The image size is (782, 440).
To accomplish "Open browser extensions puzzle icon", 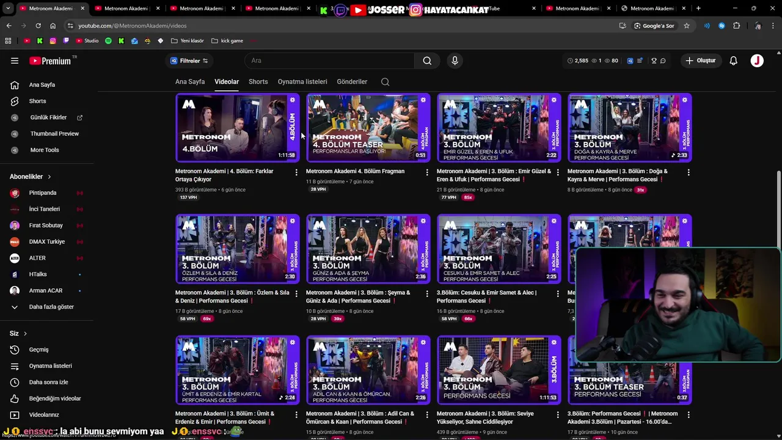I will (x=736, y=26).
